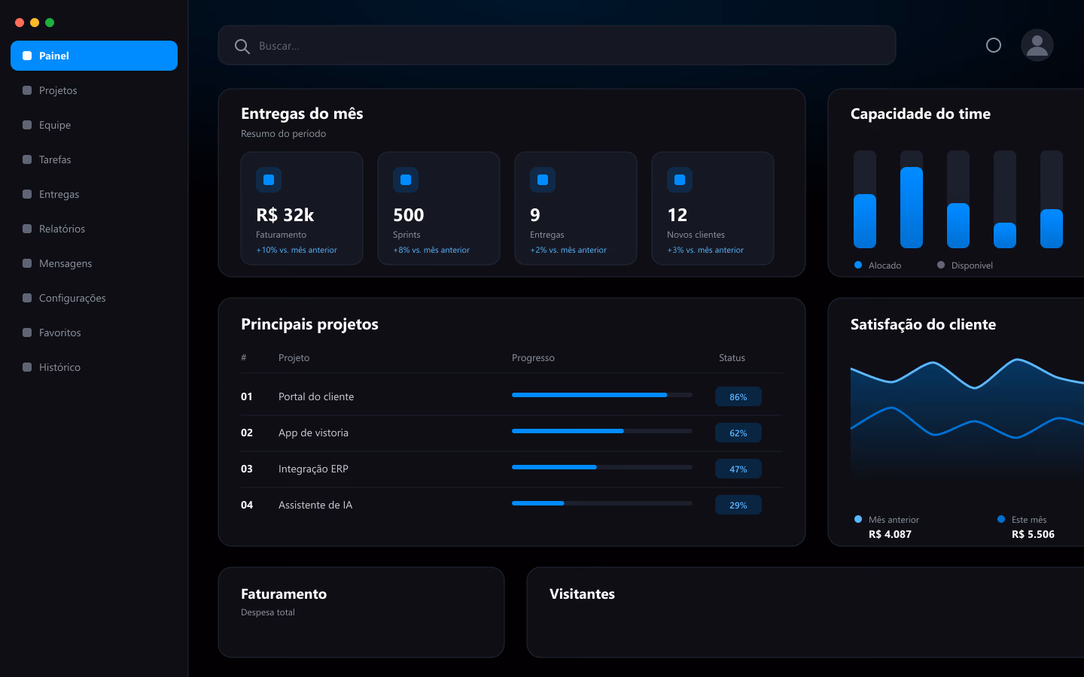Click the Alocado legend dot
Viewport: 1084px width, 677px height.
click(858, 265)
